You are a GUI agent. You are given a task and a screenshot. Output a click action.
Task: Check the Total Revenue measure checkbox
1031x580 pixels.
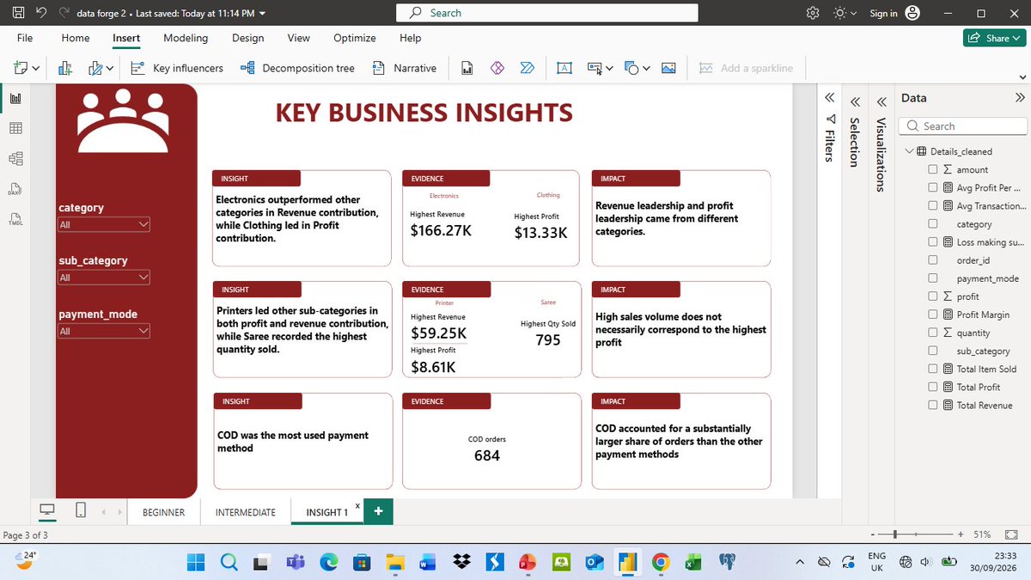point(932,406)
